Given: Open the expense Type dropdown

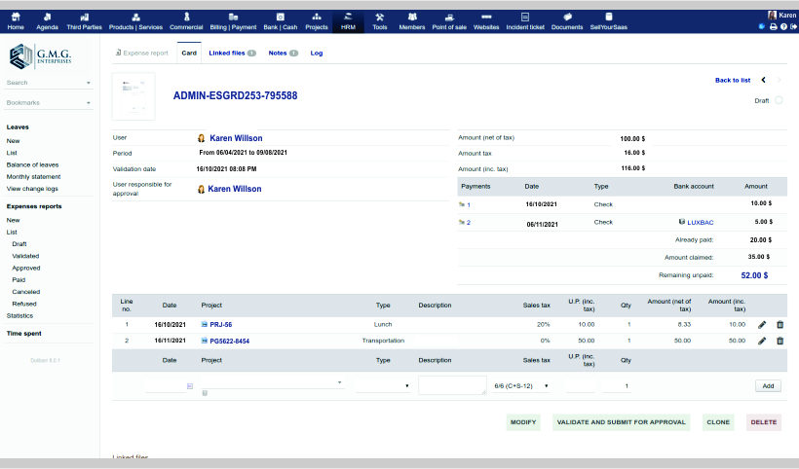Looking at the screenshot, I should point(382,385).
